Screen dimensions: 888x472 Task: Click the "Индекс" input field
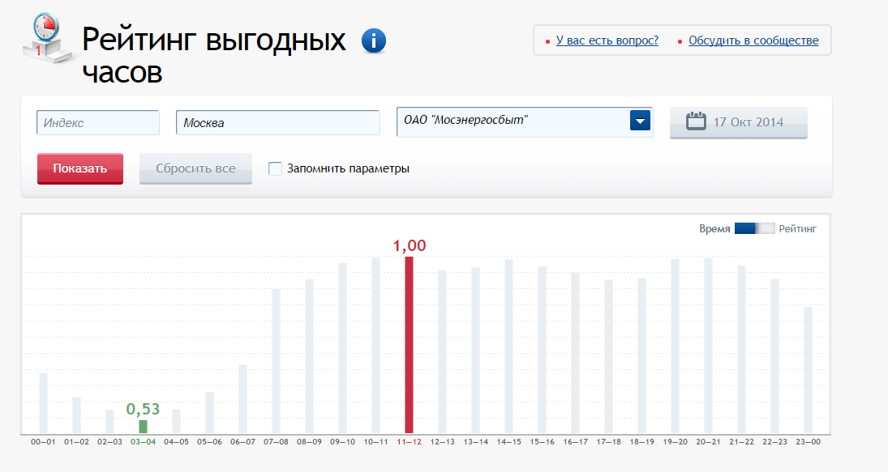click(97, 121)
